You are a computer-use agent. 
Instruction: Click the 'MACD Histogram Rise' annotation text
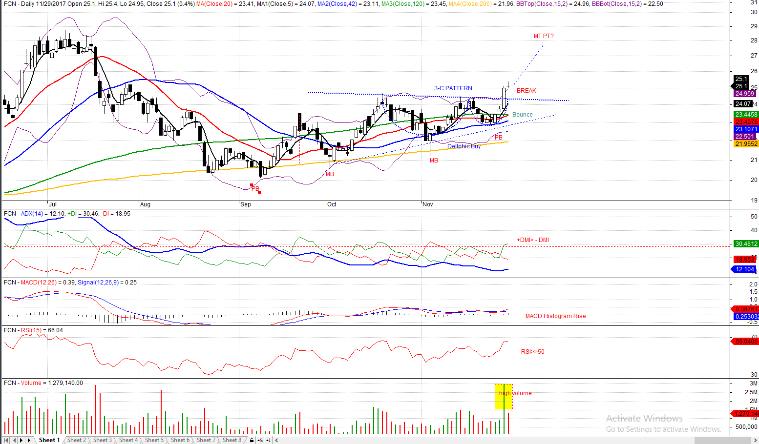click(555, 316)
